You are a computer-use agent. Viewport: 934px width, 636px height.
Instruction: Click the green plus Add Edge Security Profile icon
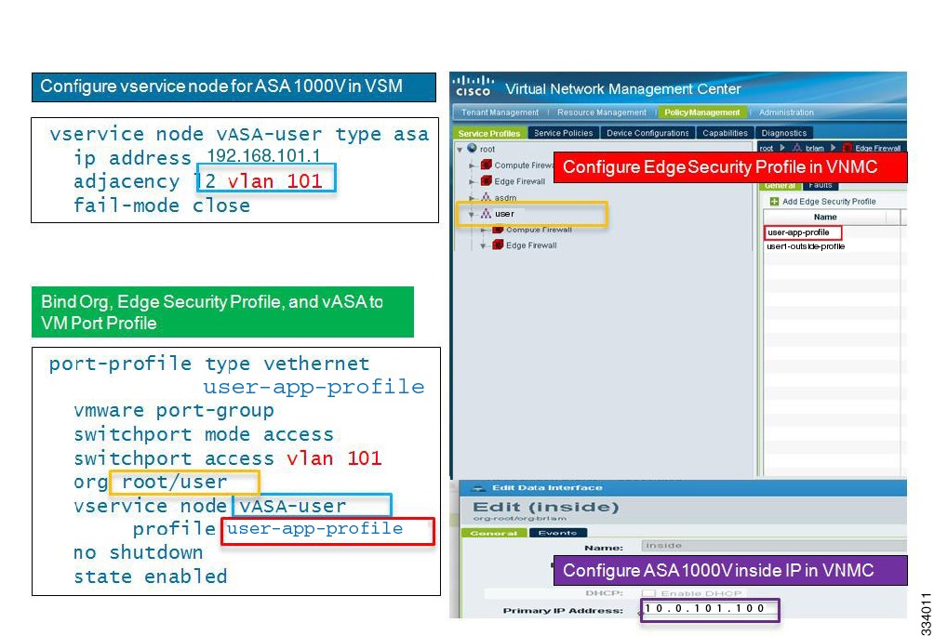(x=774, y=201)
